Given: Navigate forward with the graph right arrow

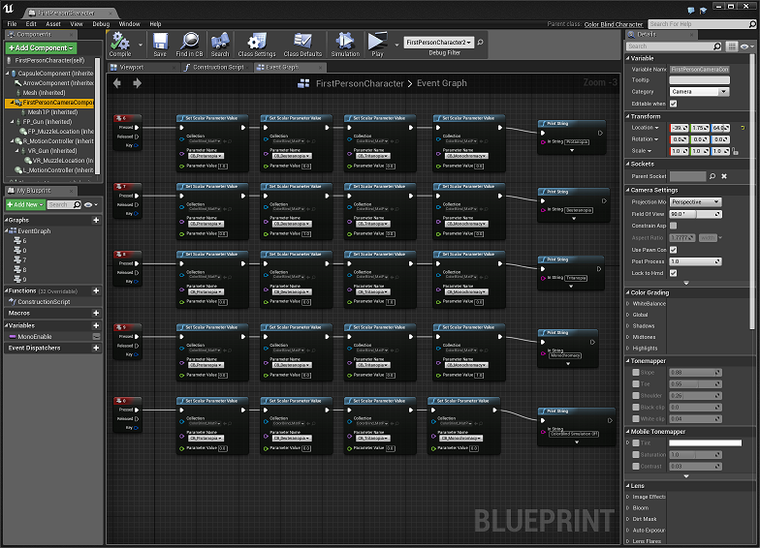Looking at the screenshot, I should pos(138,83).
